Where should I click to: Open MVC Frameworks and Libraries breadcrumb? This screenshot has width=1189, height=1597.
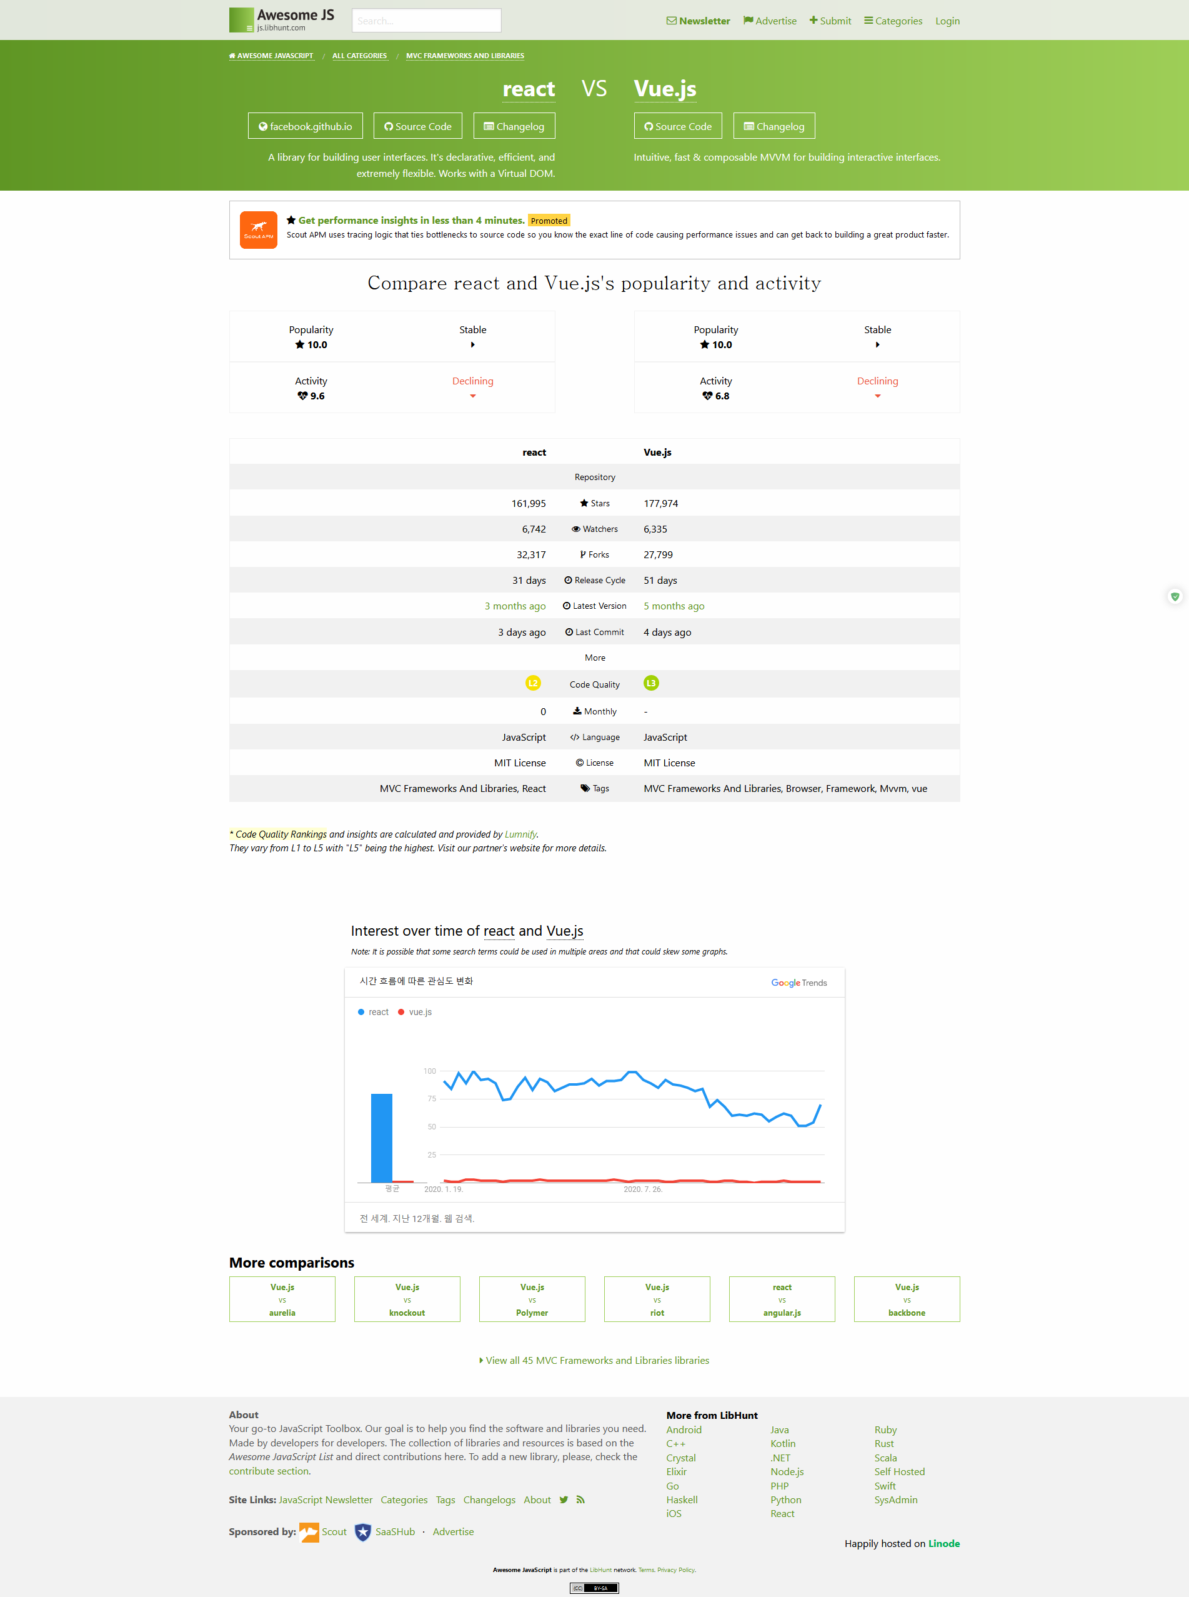tap(465, 56)
